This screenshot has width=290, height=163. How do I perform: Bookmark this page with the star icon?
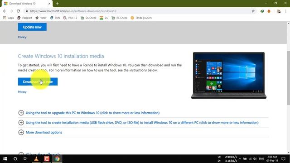(253, 11)
